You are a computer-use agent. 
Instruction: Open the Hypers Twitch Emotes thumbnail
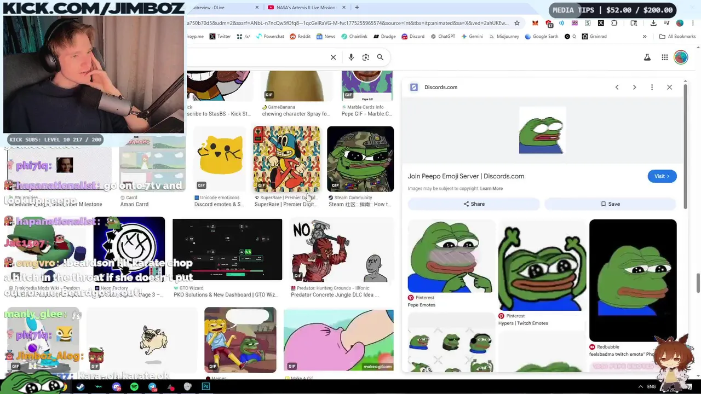[x=542, y=265]
